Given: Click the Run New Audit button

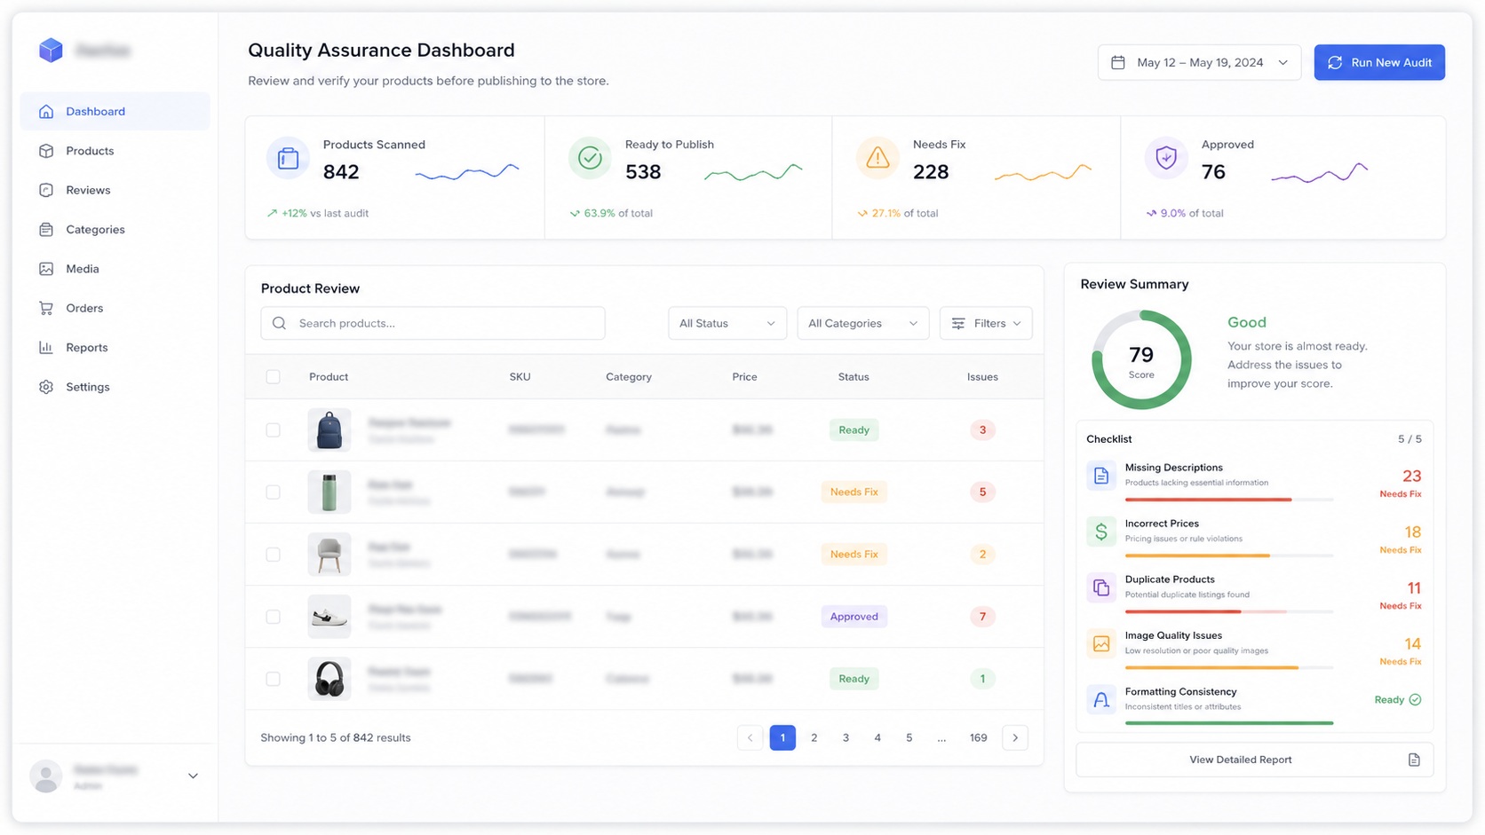Looking at the screenshot, I should 1379,62.
